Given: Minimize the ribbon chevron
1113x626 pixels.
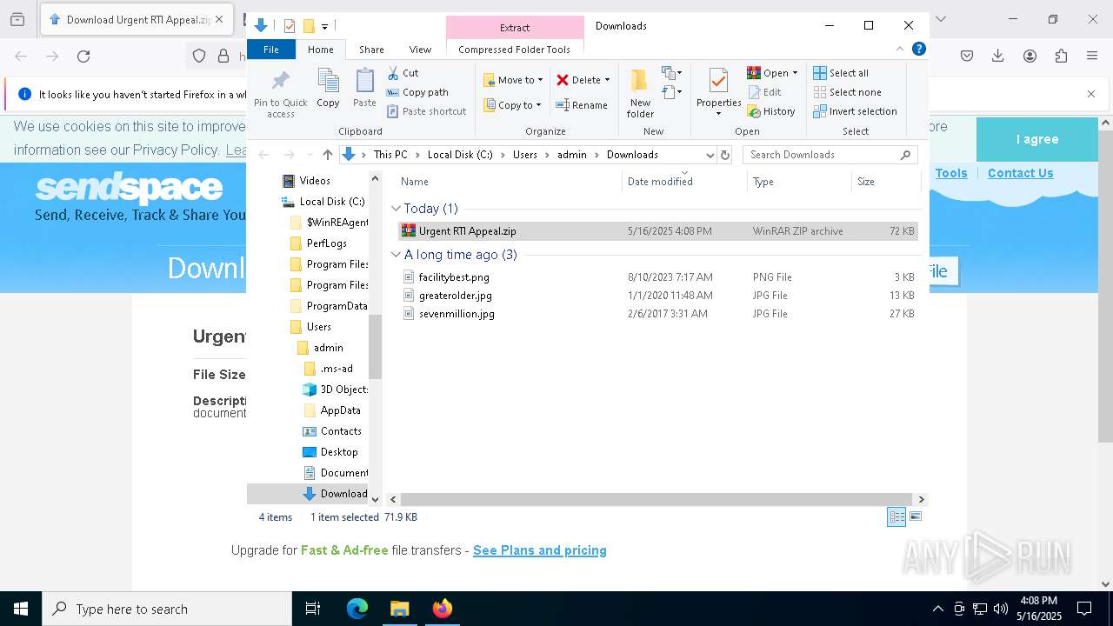Looking at the screenshot, I should click(900, 50).
